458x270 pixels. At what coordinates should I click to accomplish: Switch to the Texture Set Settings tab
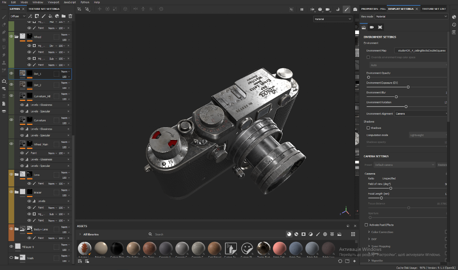tap(44, 8)
